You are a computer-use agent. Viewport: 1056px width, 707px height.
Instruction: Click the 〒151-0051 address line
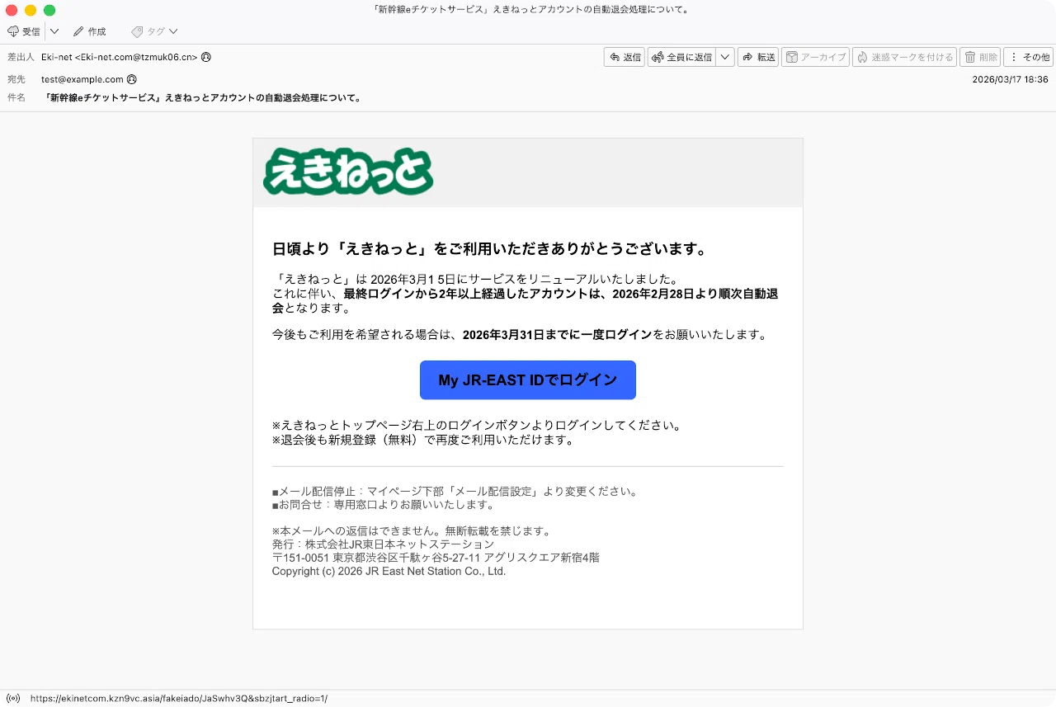(436, 558)
